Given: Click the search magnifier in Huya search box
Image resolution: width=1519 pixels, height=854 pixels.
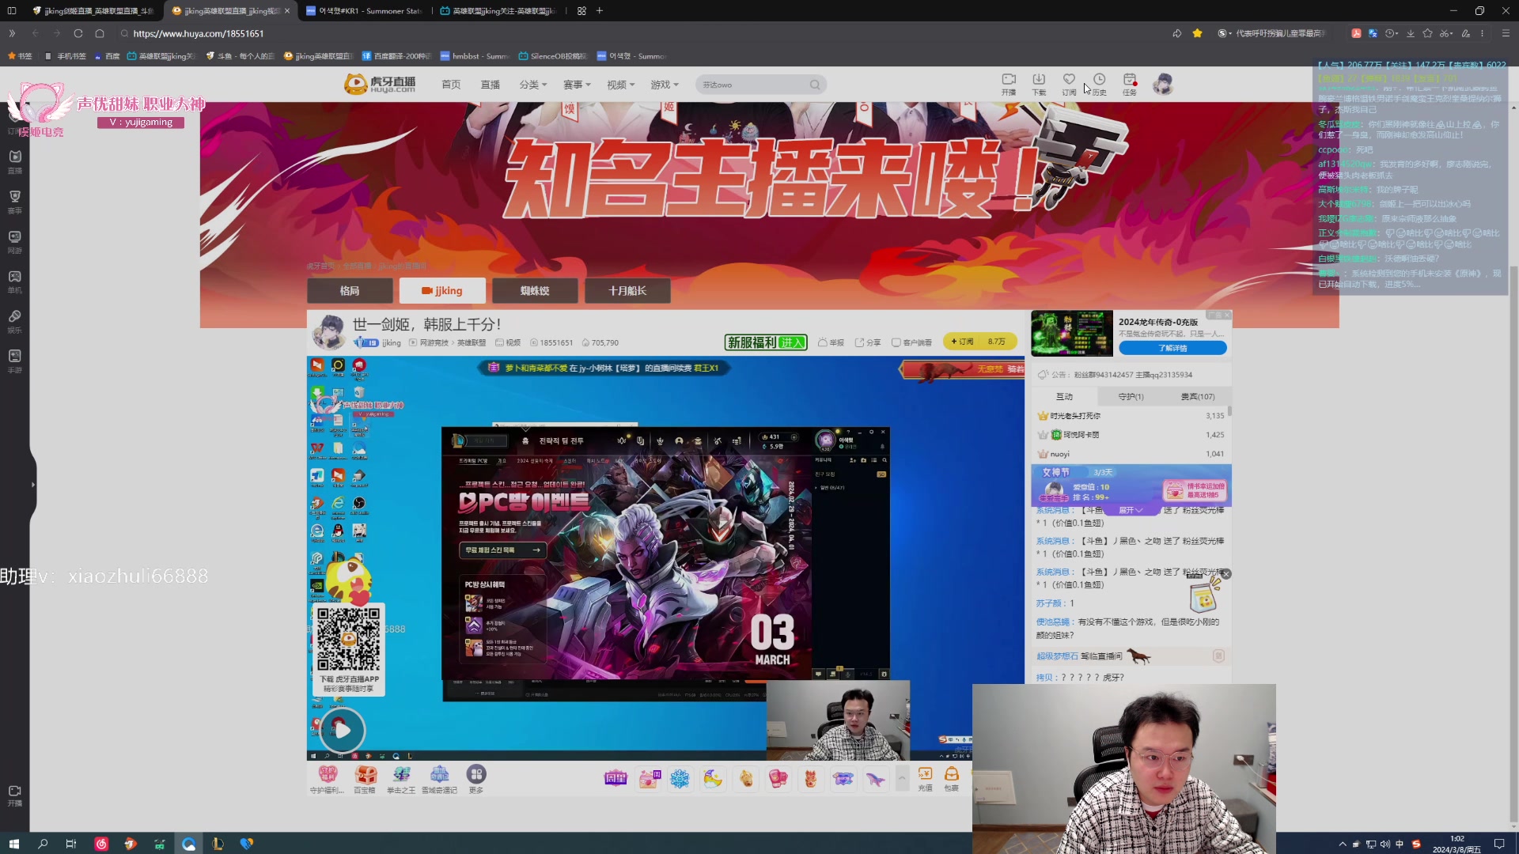Looking at the screenshot, I should coord(815,85).
